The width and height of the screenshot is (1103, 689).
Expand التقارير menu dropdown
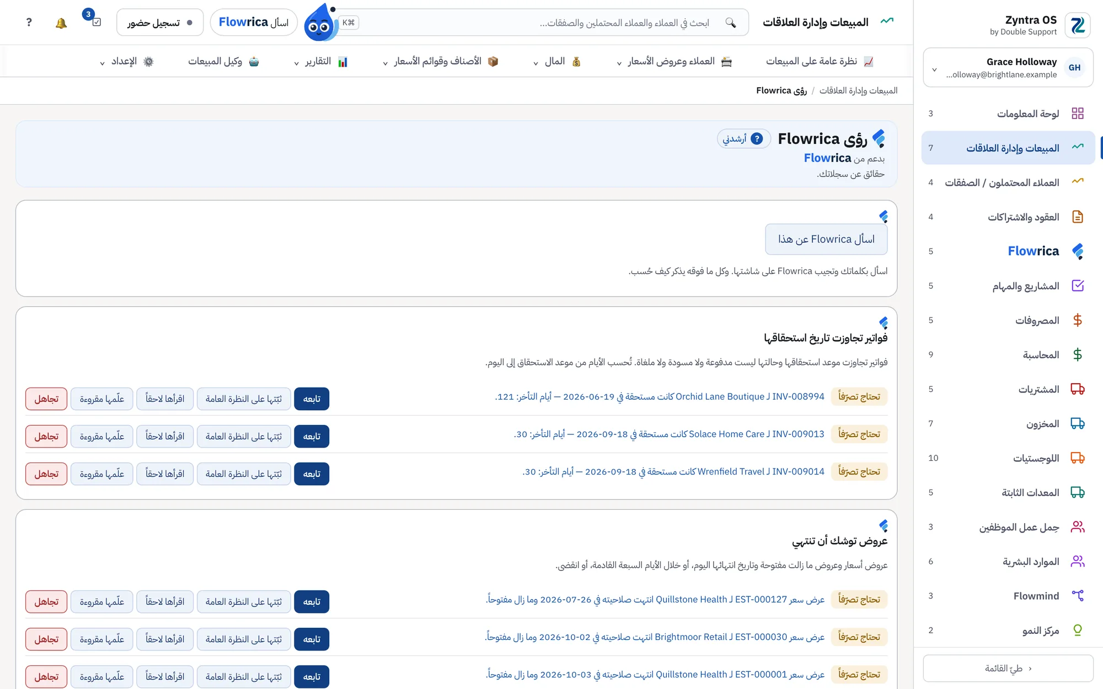tap(321, 61)
